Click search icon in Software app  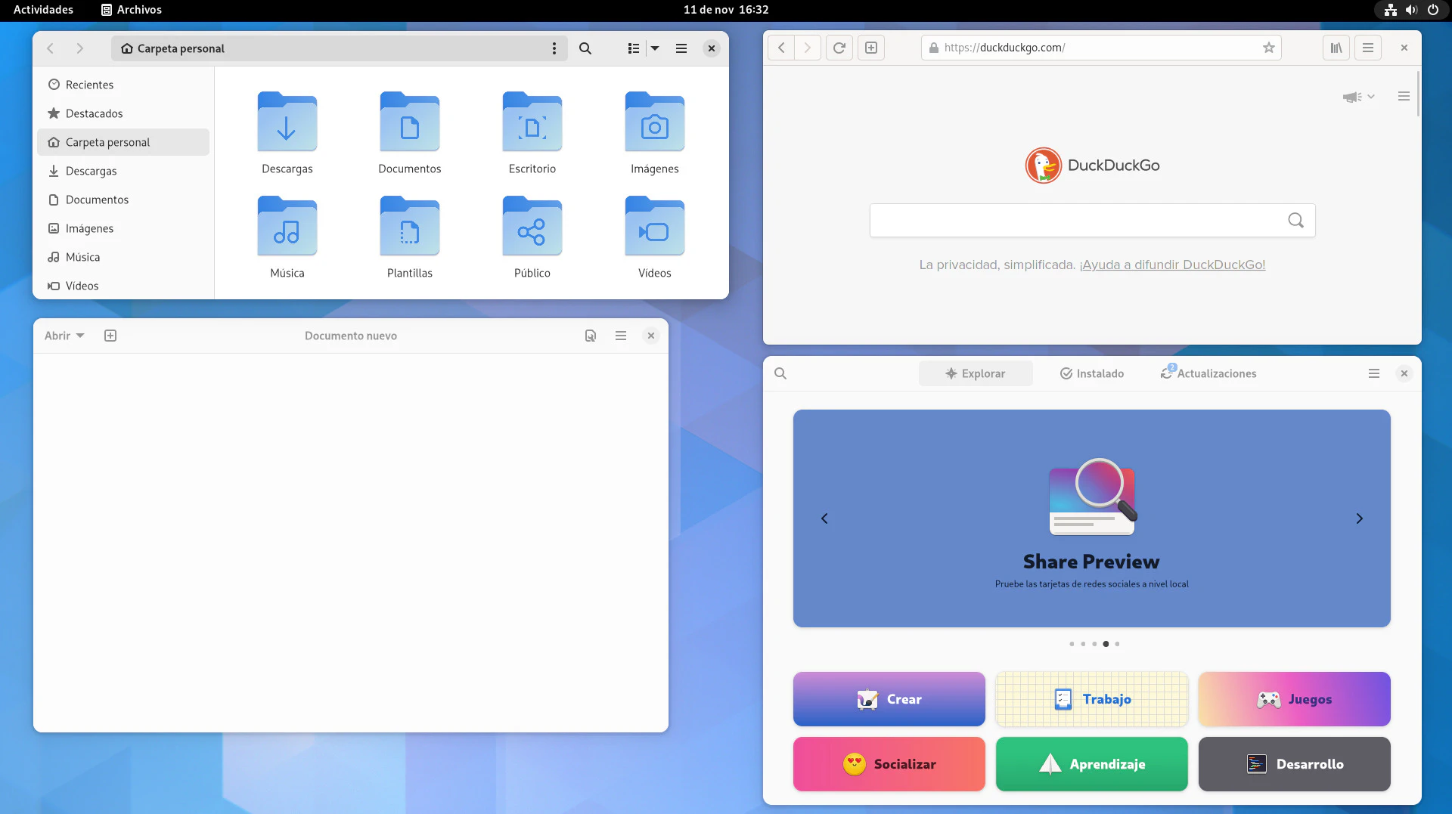coord(780,373)
